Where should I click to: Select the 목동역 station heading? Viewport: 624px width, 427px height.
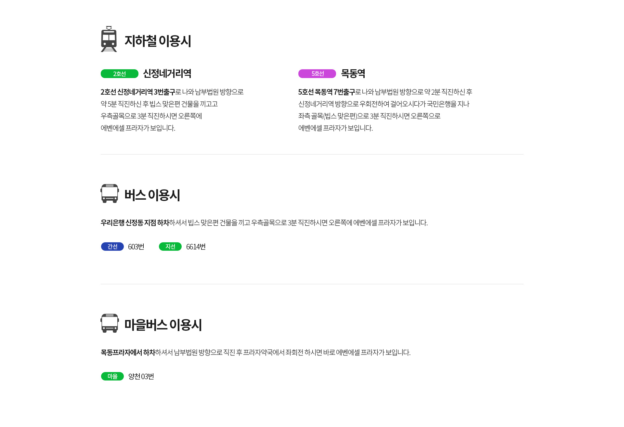(x=353, y=73)
